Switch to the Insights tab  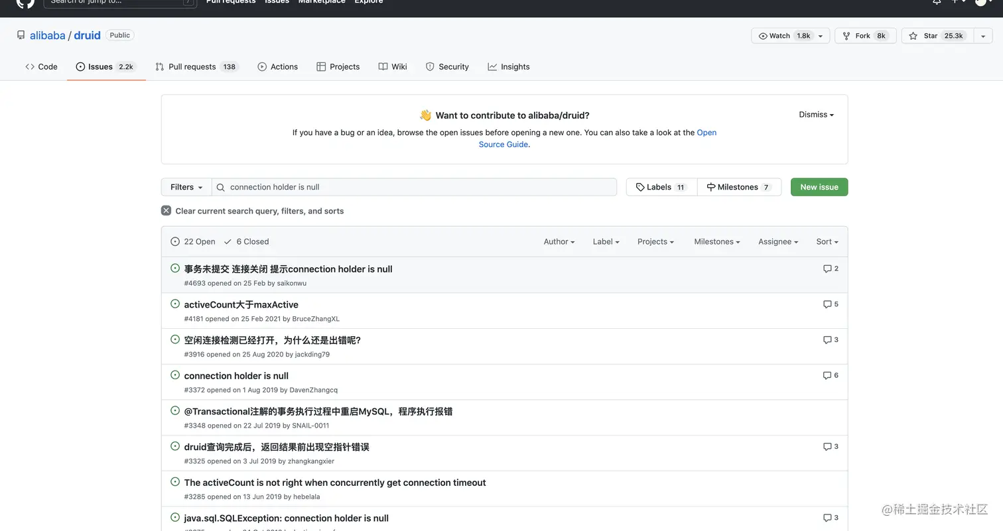coord(509,67)
